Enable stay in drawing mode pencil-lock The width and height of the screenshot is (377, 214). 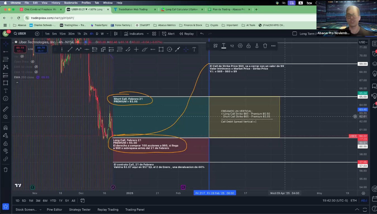(5, 136)
